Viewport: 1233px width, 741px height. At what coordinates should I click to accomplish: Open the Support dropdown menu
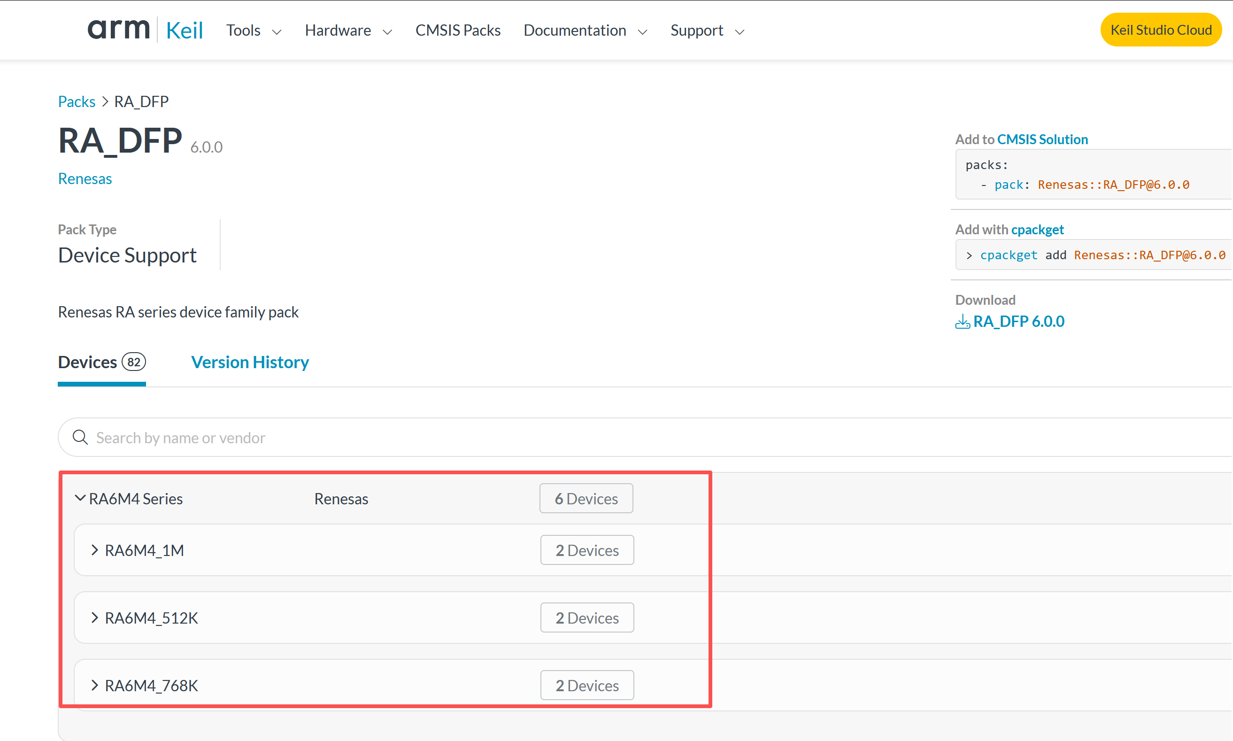[x=707, y=31]
